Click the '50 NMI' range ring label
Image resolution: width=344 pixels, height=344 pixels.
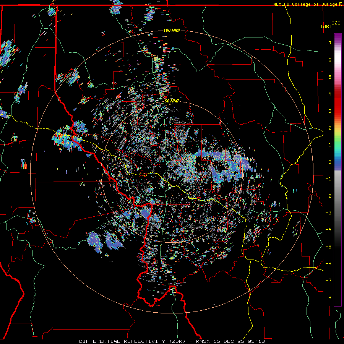[x=172, y=101]
